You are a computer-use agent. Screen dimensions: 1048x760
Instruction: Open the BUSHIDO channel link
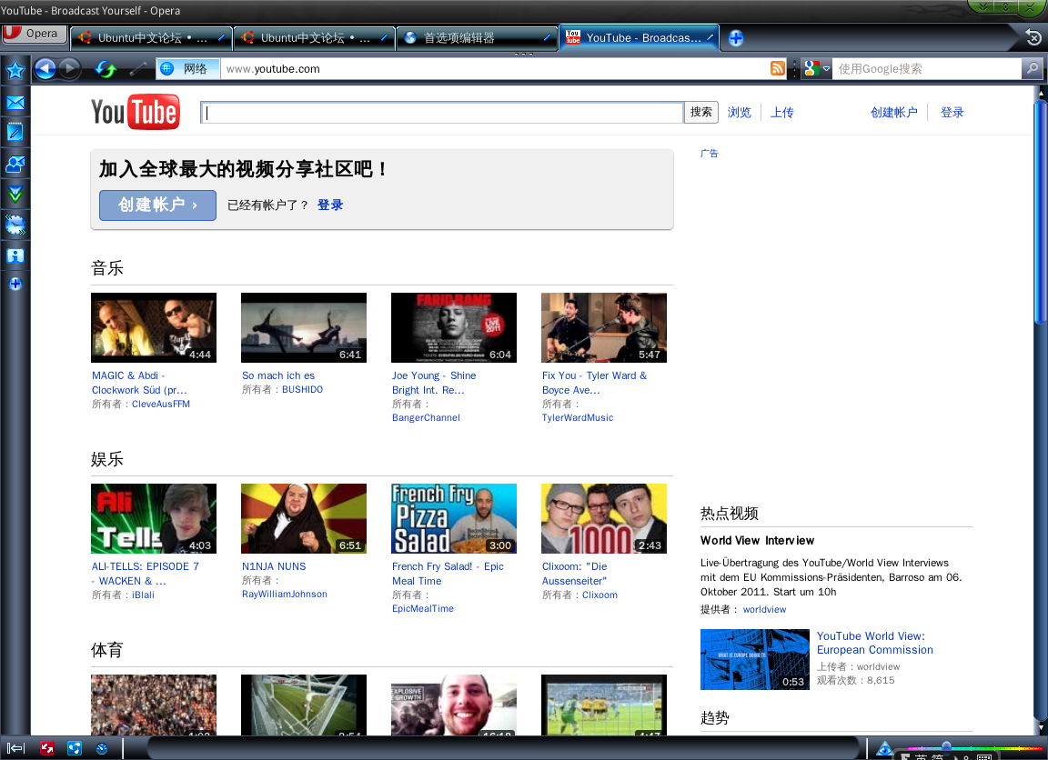point(302,389)
